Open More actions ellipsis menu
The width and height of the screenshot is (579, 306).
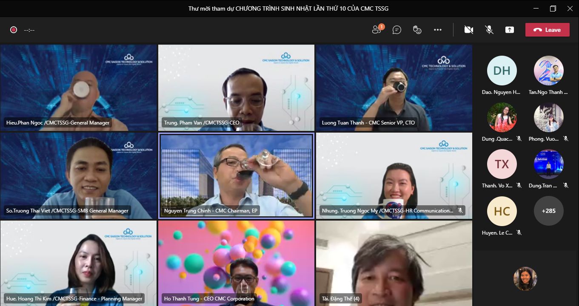[438, 30]
